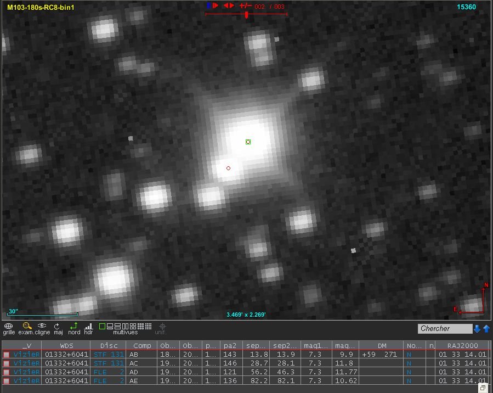
Task: Open the hdr histogram tool
Action: [88, 326]
